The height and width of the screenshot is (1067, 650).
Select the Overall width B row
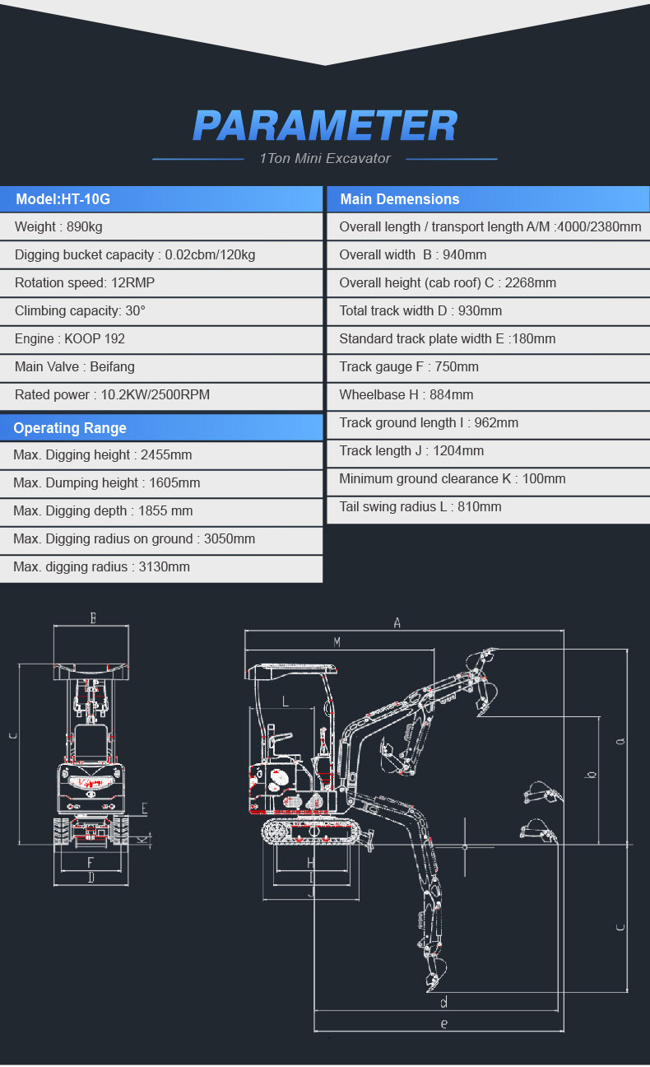coord(489,255)
